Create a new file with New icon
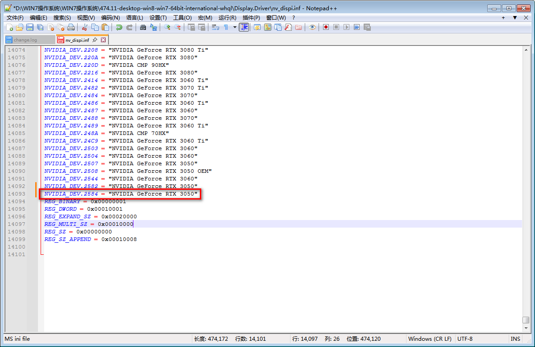This screenshot has width=535, height=347. 9,27
